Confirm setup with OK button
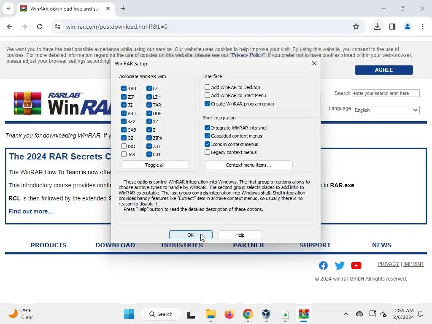The image size is (432, 324). click(x=191, y=235)
